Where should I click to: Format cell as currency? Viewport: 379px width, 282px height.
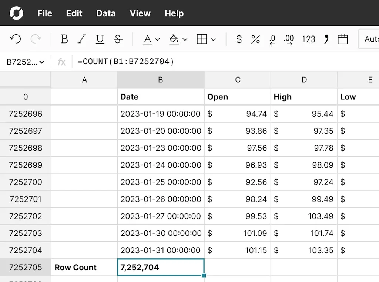[239, 39]
